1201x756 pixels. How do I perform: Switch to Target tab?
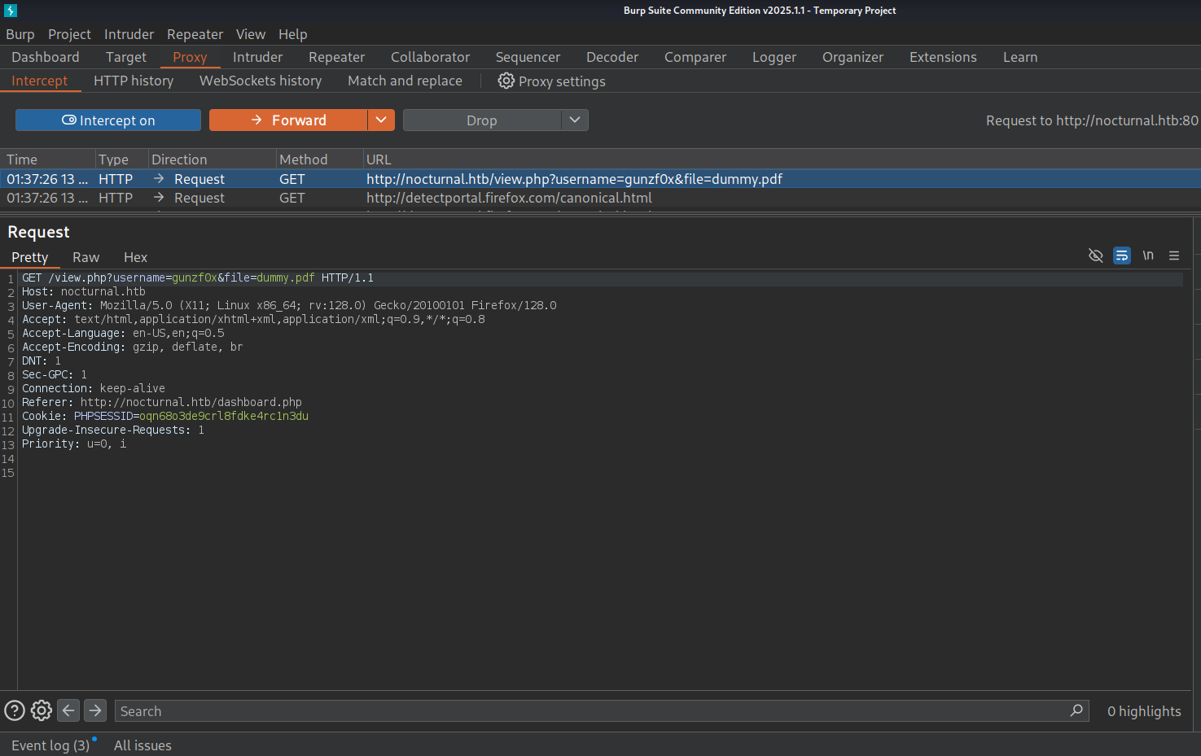tap(126, 57)
